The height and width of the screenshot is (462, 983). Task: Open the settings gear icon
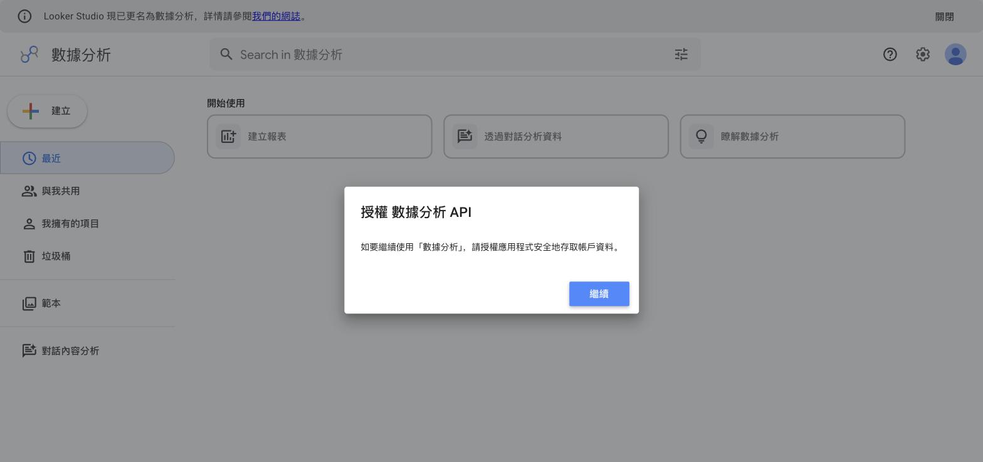[922, 55]
